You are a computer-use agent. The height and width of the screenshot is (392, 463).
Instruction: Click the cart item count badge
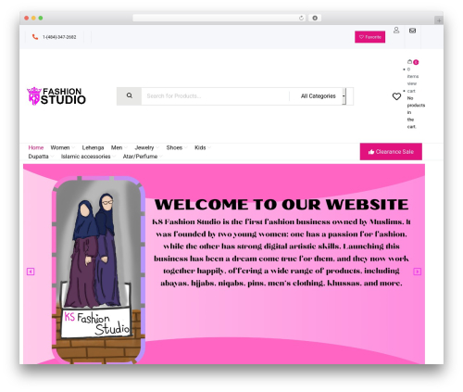416,62
